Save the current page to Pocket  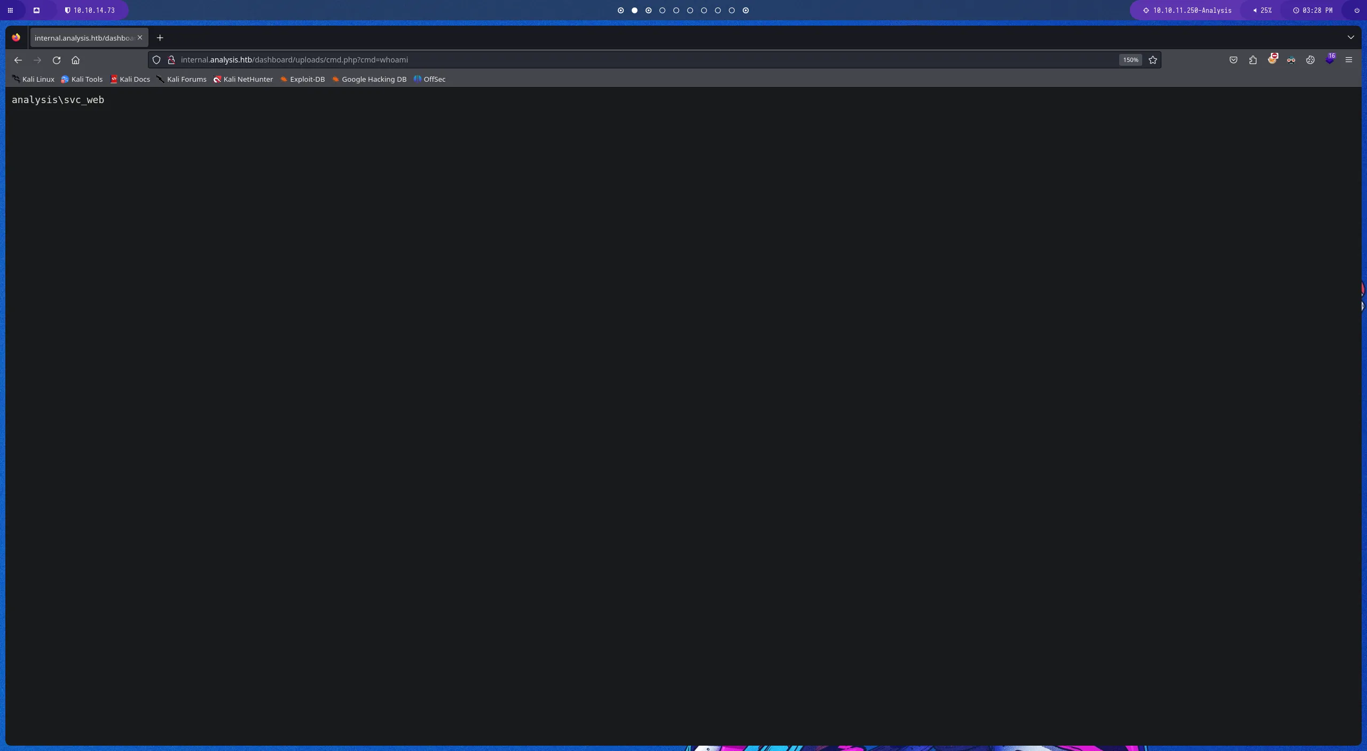click(x=1233, y=60)
